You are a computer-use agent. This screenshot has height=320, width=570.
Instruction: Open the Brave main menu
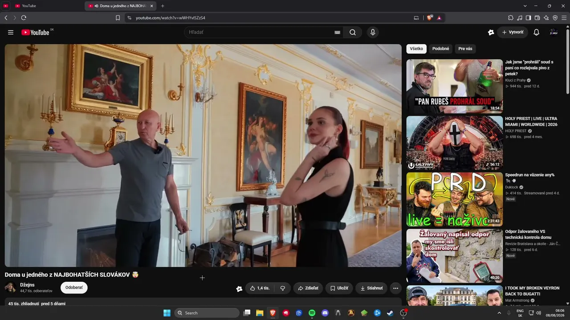(564, 18)
